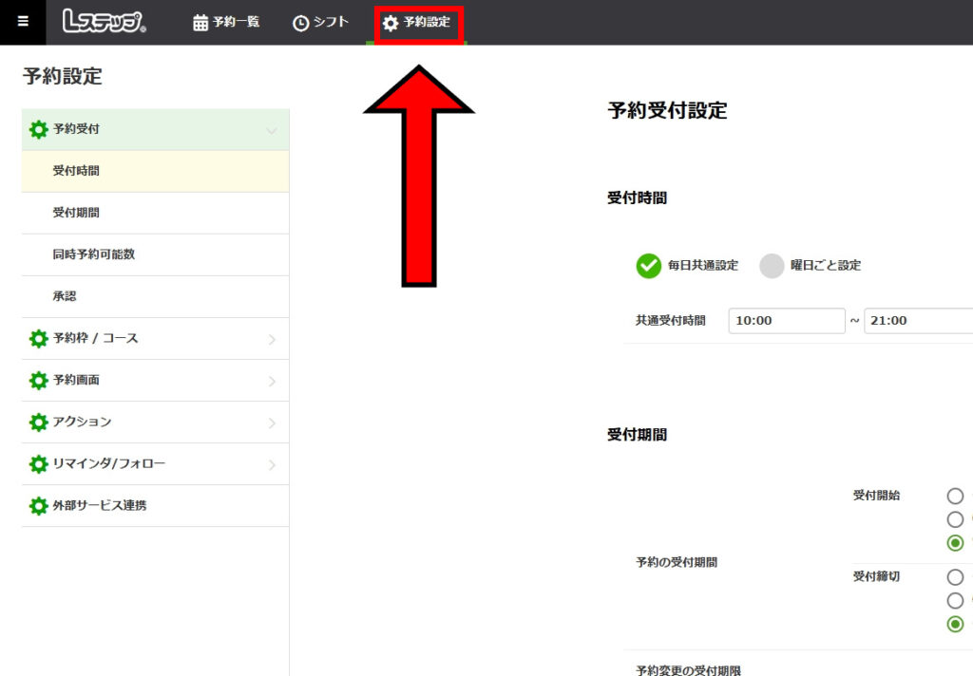This screenshot has width=973, height=676.
Task: Open the 予約設定 tab in top bar
Action: coord(418,23)
